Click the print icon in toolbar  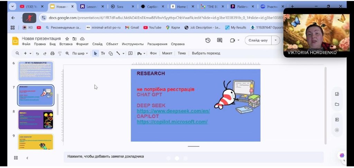point(52,53)
